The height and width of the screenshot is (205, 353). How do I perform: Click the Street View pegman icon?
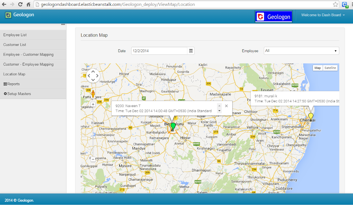click(x=93, y=94)
